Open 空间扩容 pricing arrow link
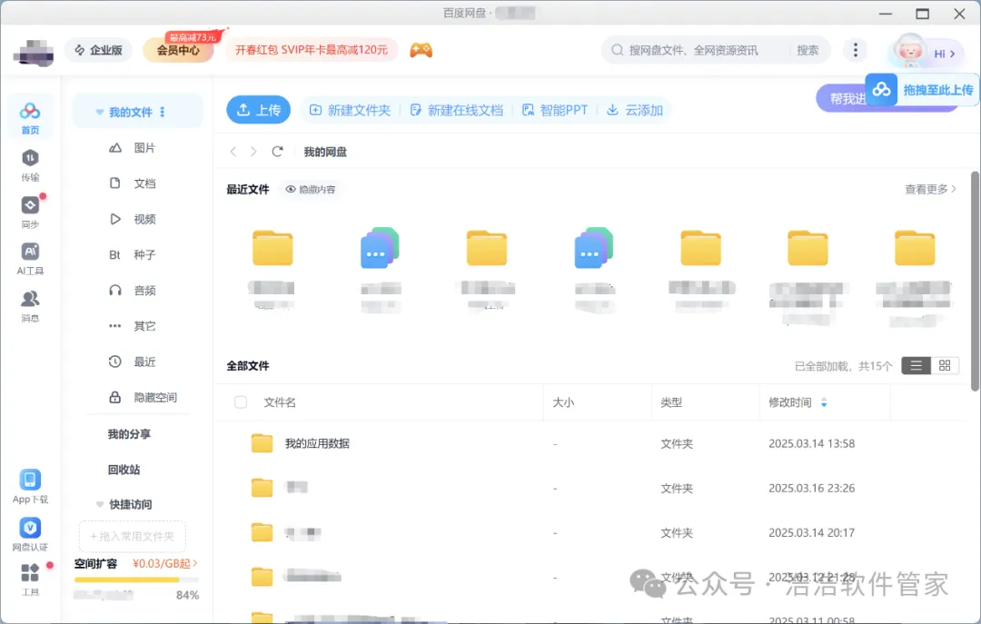The image size is (981, 624). pos(165,563)
